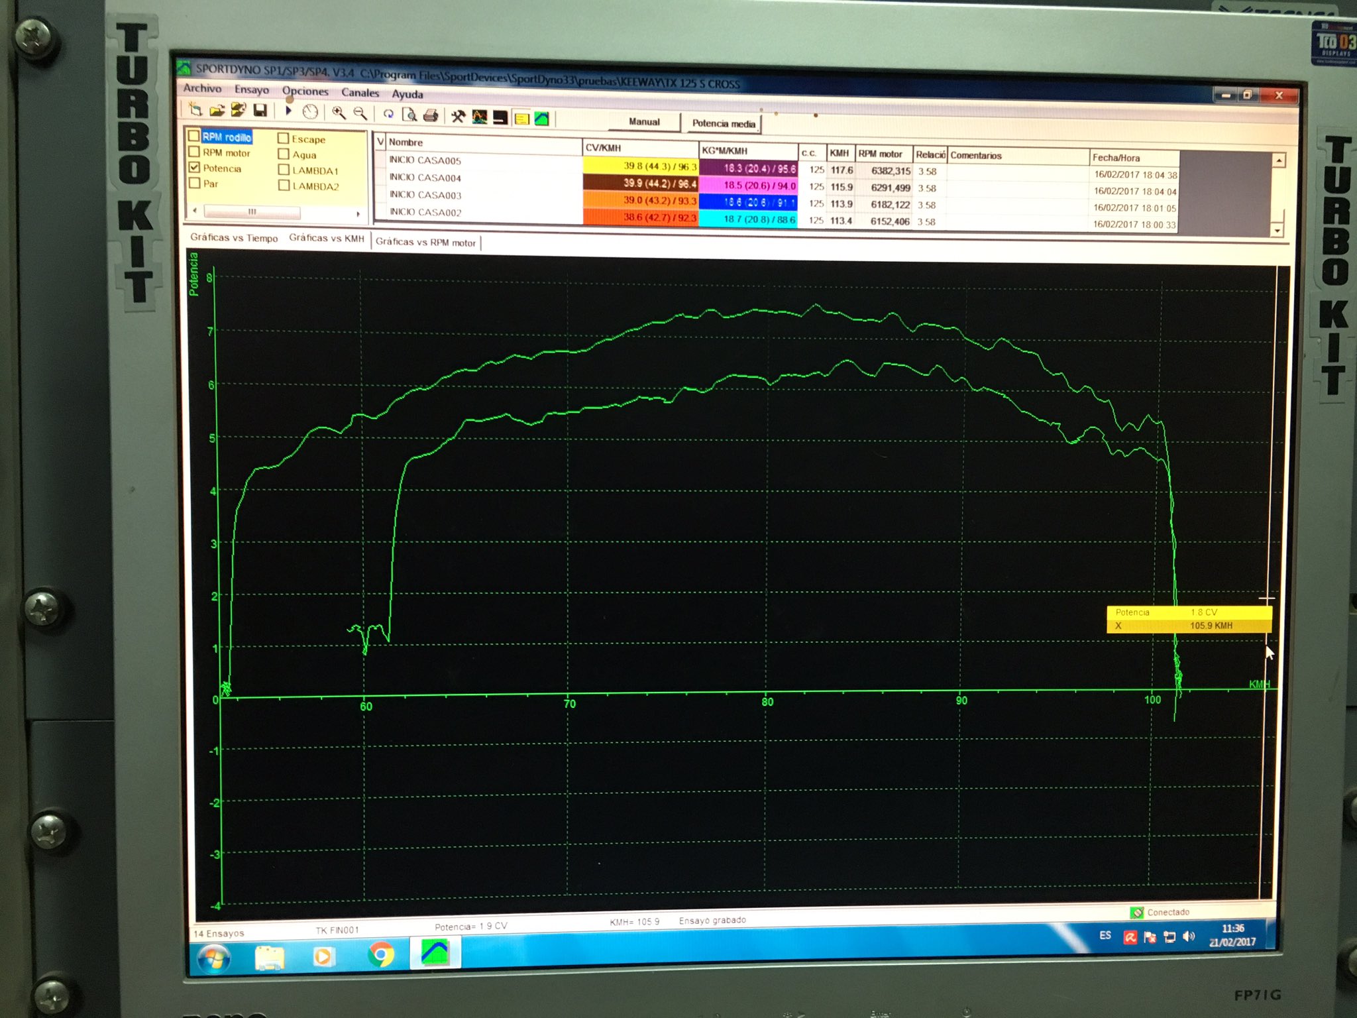
Task: Click the refresh circular arrow icon
Action: 388,113
